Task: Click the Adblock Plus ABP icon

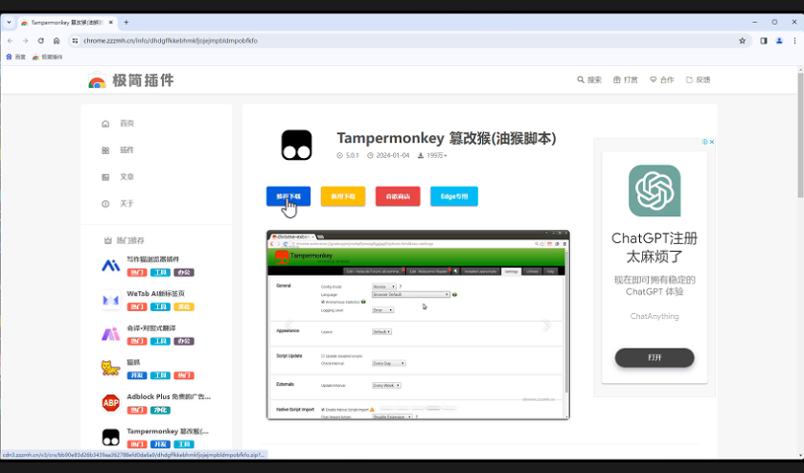Action: [111, 403]
